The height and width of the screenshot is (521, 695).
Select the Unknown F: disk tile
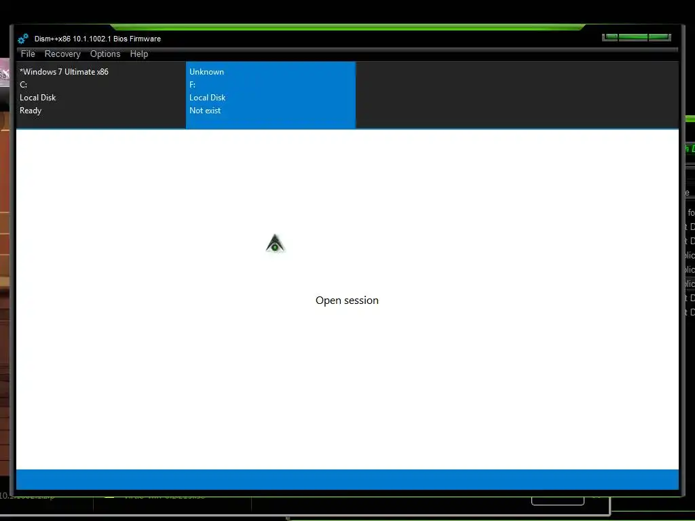[271, 95]
